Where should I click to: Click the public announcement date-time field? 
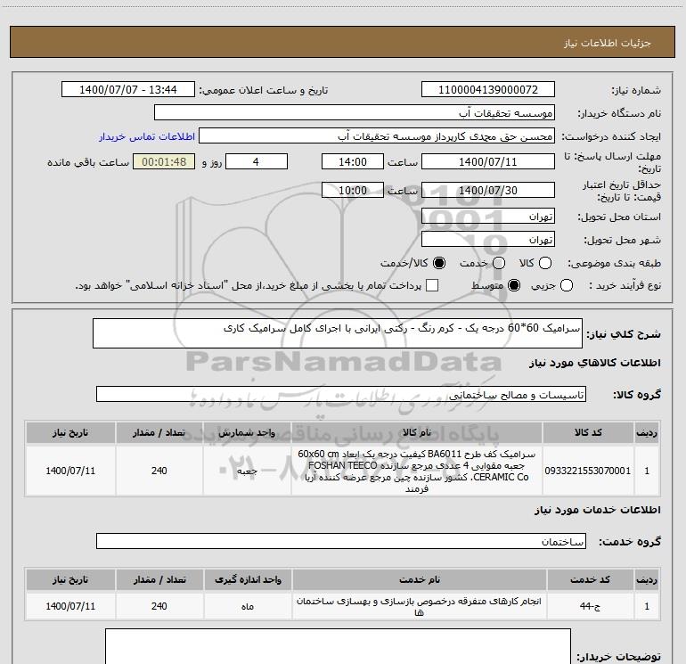coord(128,90)
